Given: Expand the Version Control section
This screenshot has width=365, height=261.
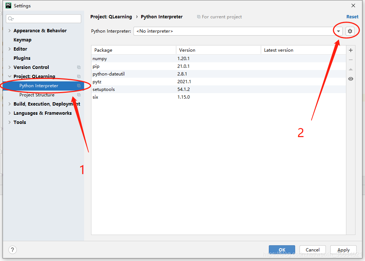Looking at the screenshot, I should pos(10,67).
